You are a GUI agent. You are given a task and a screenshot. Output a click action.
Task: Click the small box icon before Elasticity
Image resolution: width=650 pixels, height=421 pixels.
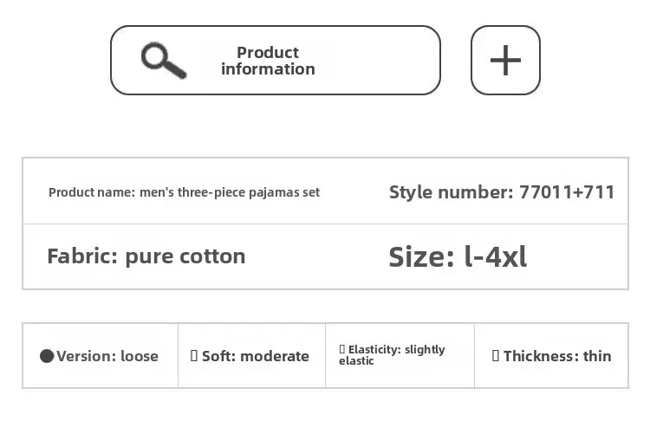click(x=341, y=349)
